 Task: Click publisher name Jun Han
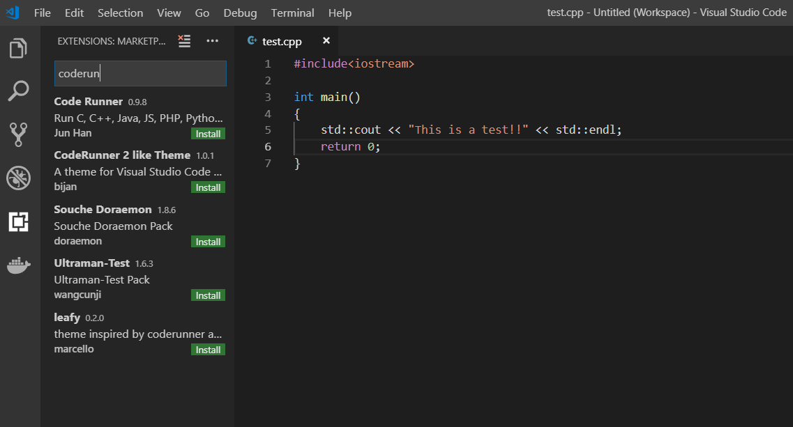[x=73, y=133]
